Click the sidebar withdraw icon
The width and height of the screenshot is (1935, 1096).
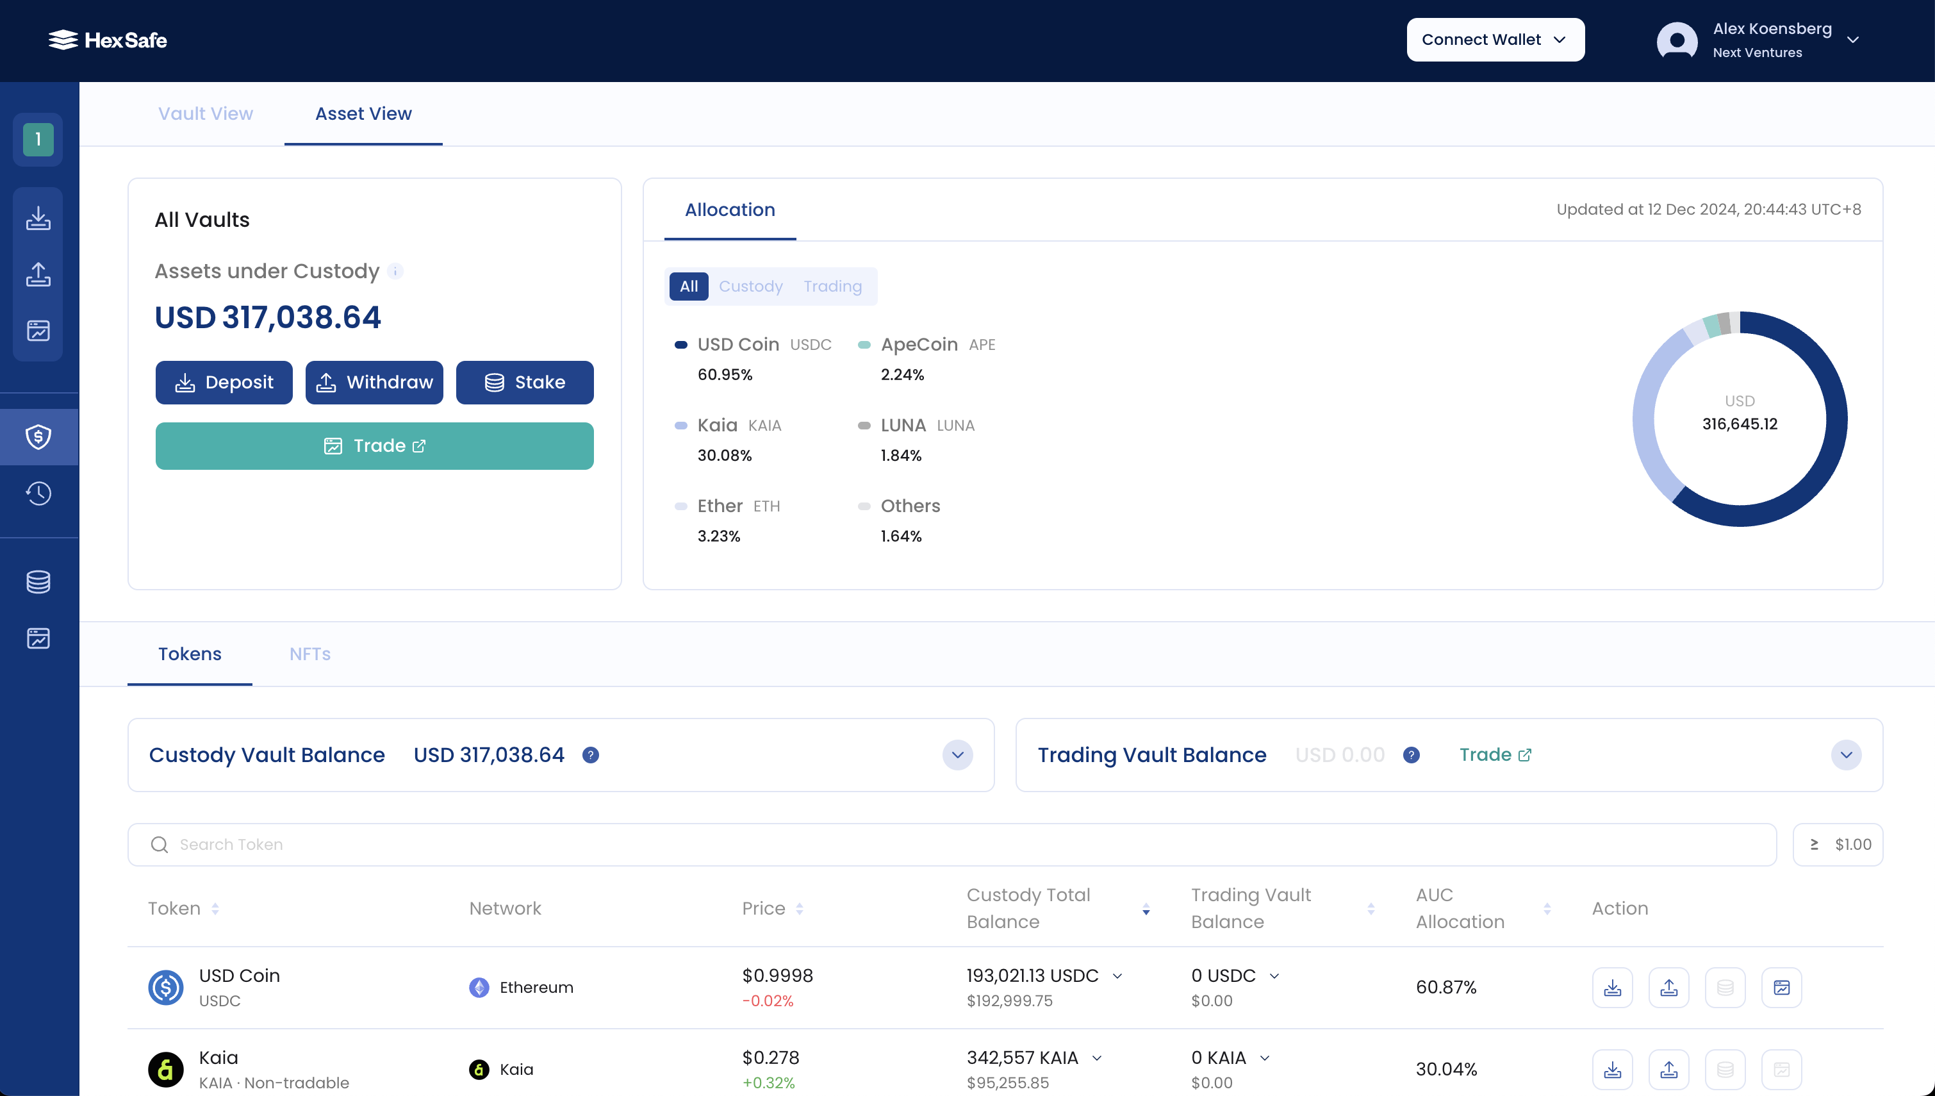pyautogui.click(x=38, y=274)
